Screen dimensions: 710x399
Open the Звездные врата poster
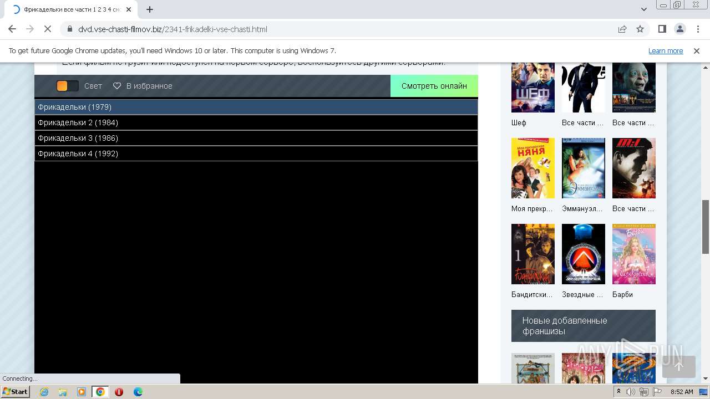pyautogui.click(x=584, y=254)
